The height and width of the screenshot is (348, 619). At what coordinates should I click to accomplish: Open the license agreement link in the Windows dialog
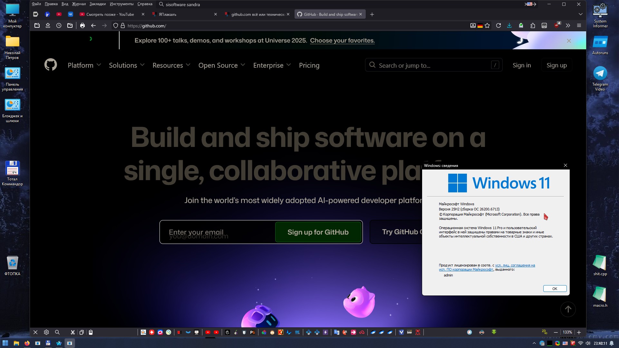pyautogui.click(x=487, y=267)
